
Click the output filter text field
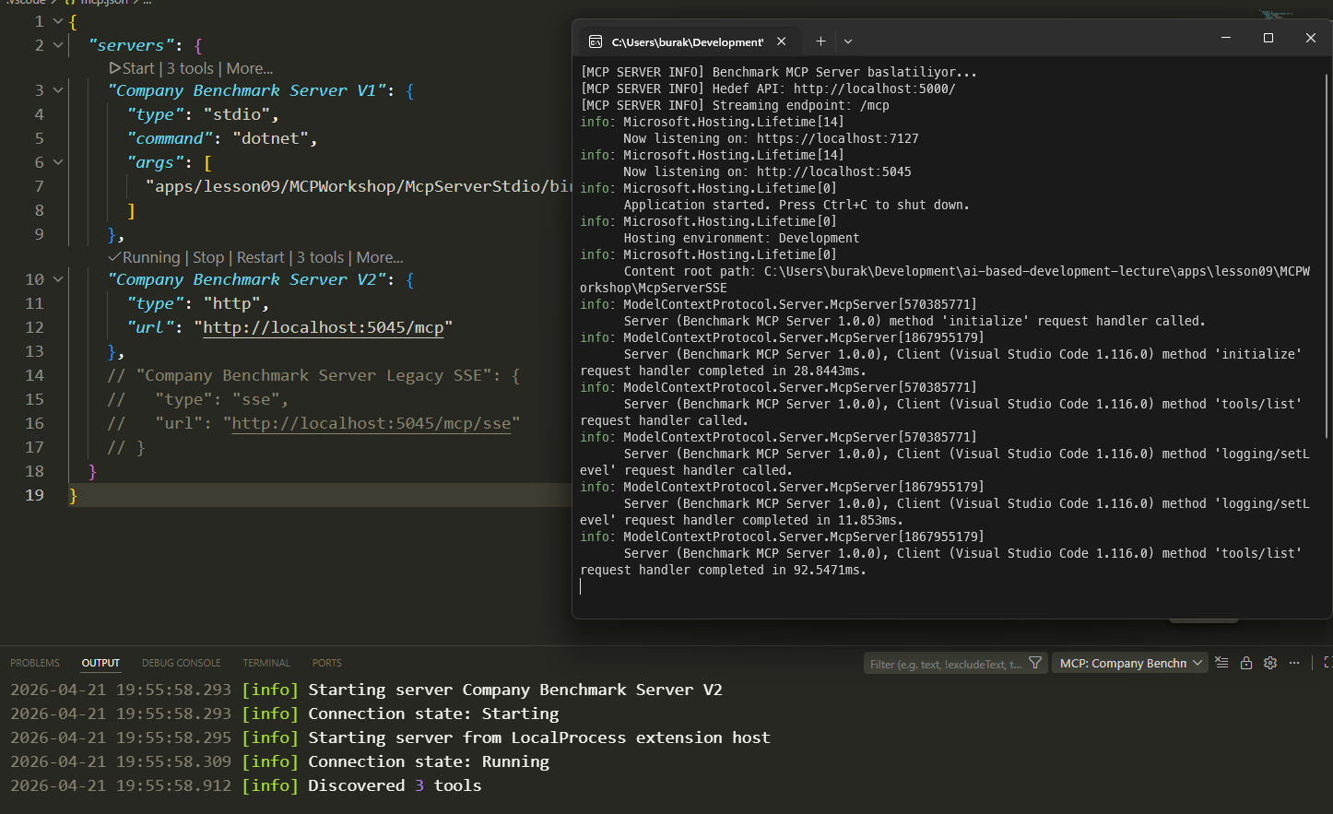(x=945, y=664)
